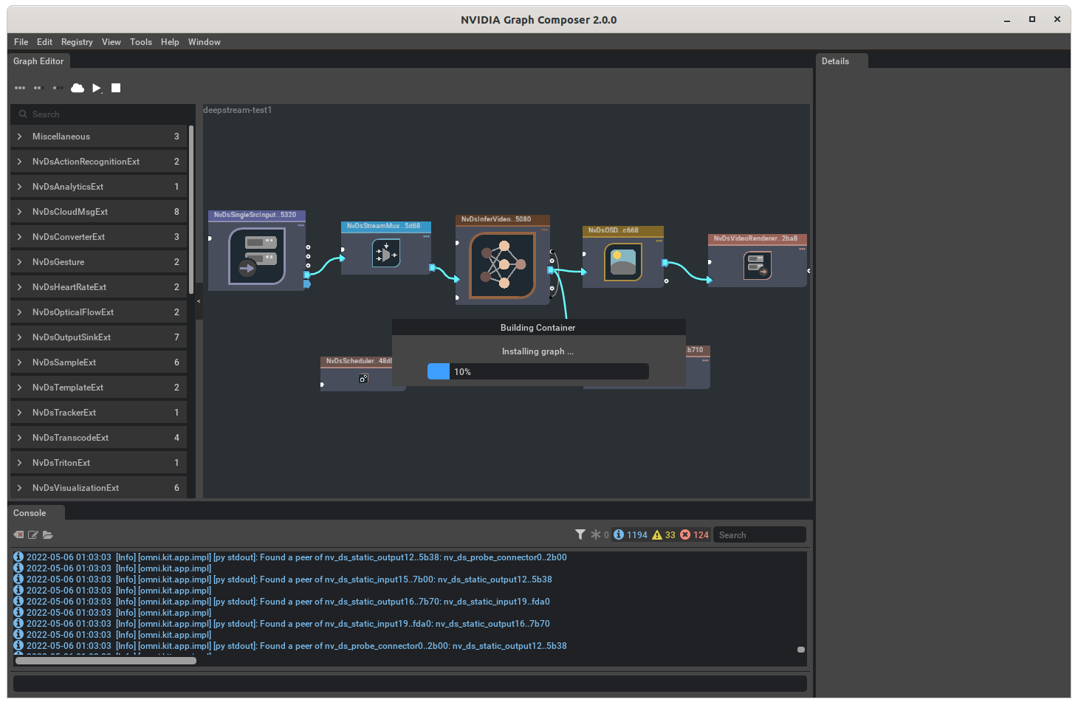Expand the NvDsTrackerExt category
The height and width of the screenshot is (705, 1078).
pos(18,412)
